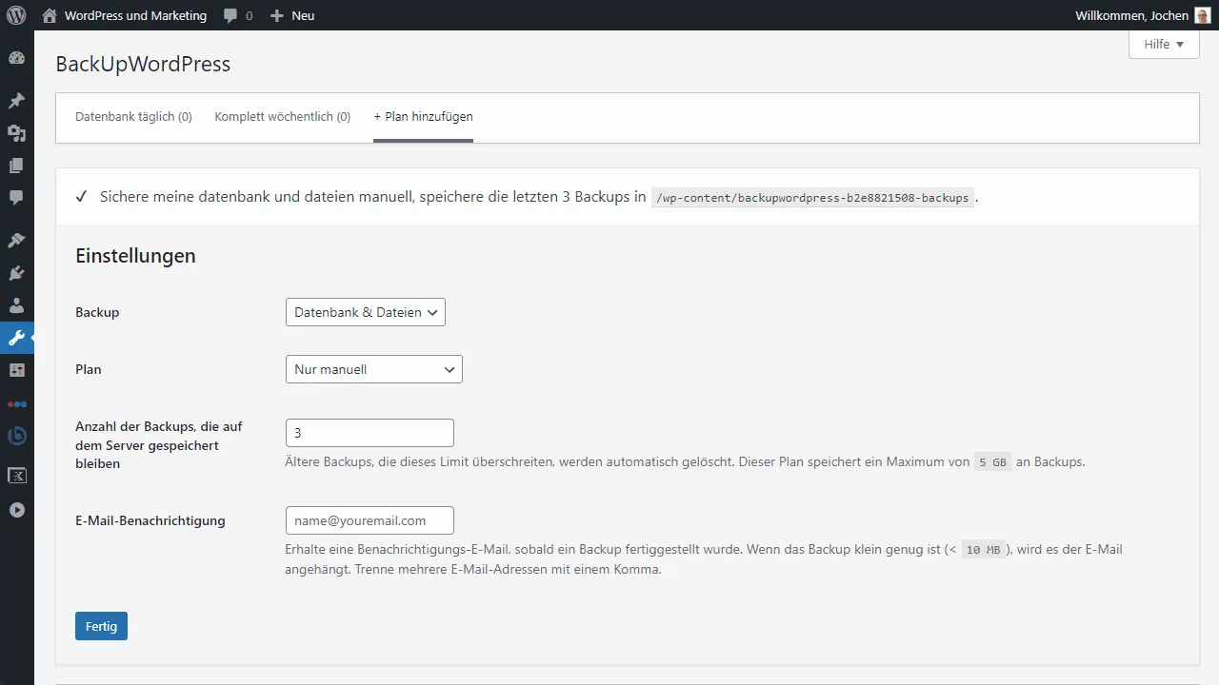Open the Plan dropdown 'Nur manuell'
Image resolution: width=1219 pixels, height=685 pixels.
click(x=373, y=369)
